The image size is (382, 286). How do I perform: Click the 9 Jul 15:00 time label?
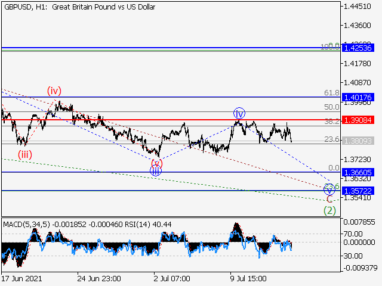pos(248,278)
